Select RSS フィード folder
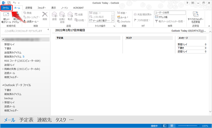 [22, 61]
